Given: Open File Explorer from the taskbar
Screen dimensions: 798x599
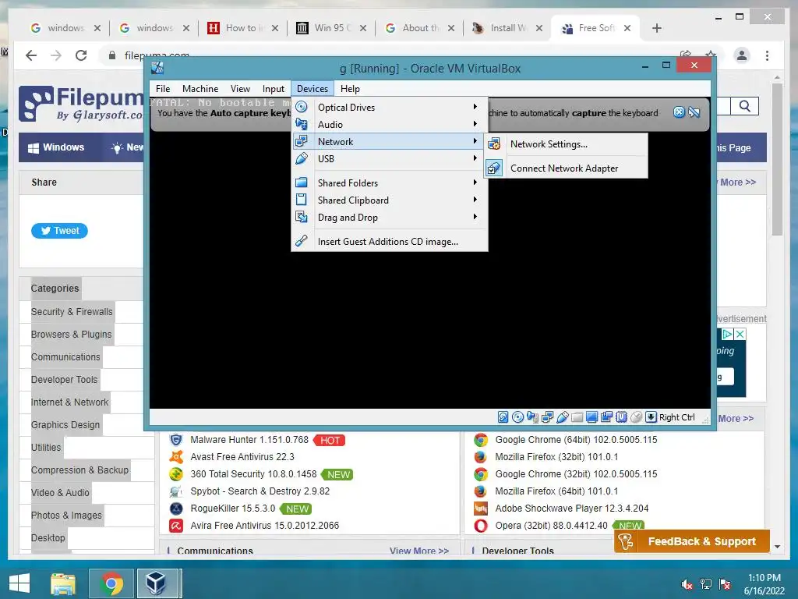Looking at the screenshot, I should click(x=63, y=583).
